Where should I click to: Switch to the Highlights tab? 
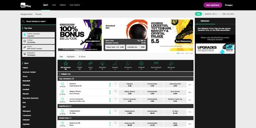[x=71, y=57]
